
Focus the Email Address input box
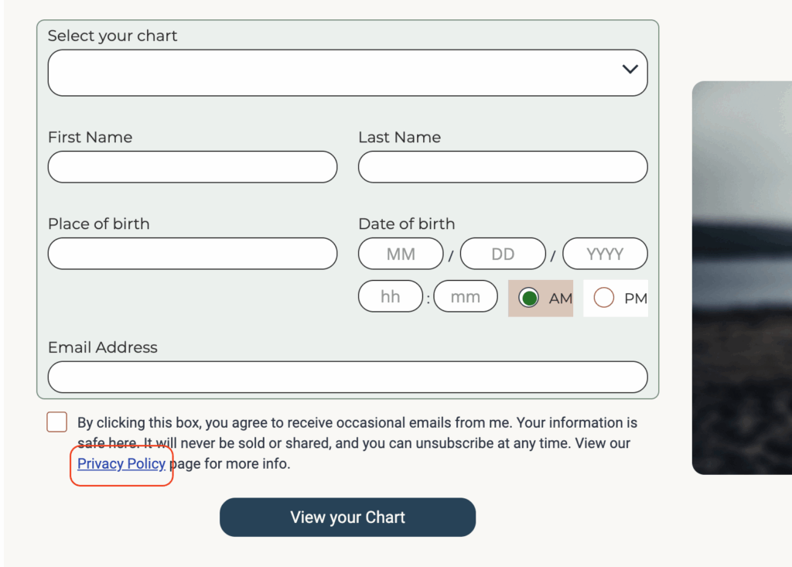(x=347, y=377)
